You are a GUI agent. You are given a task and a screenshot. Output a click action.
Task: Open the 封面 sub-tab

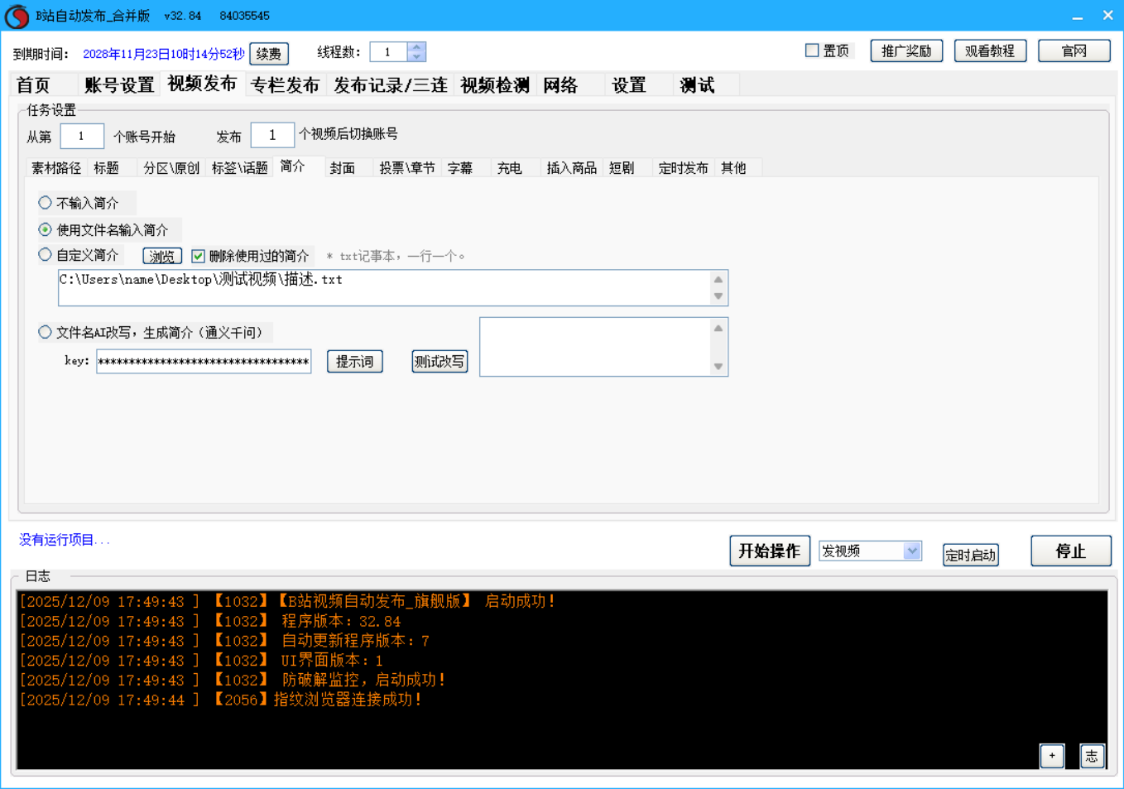tap(342, 168)
